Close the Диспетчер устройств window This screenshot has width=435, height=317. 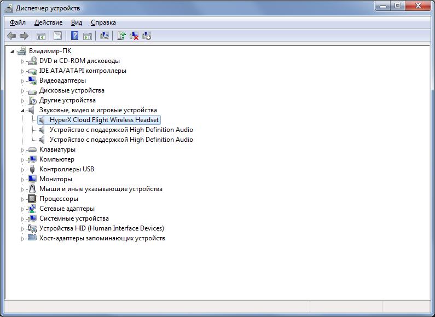click(x=419, y=6)
